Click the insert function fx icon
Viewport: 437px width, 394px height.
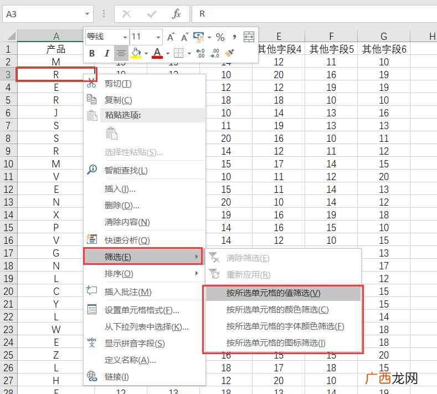coord(177,14)
